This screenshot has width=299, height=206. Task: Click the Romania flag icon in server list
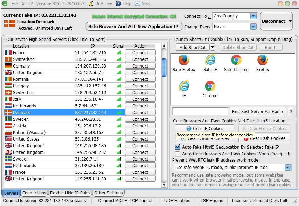pos(8,79)
